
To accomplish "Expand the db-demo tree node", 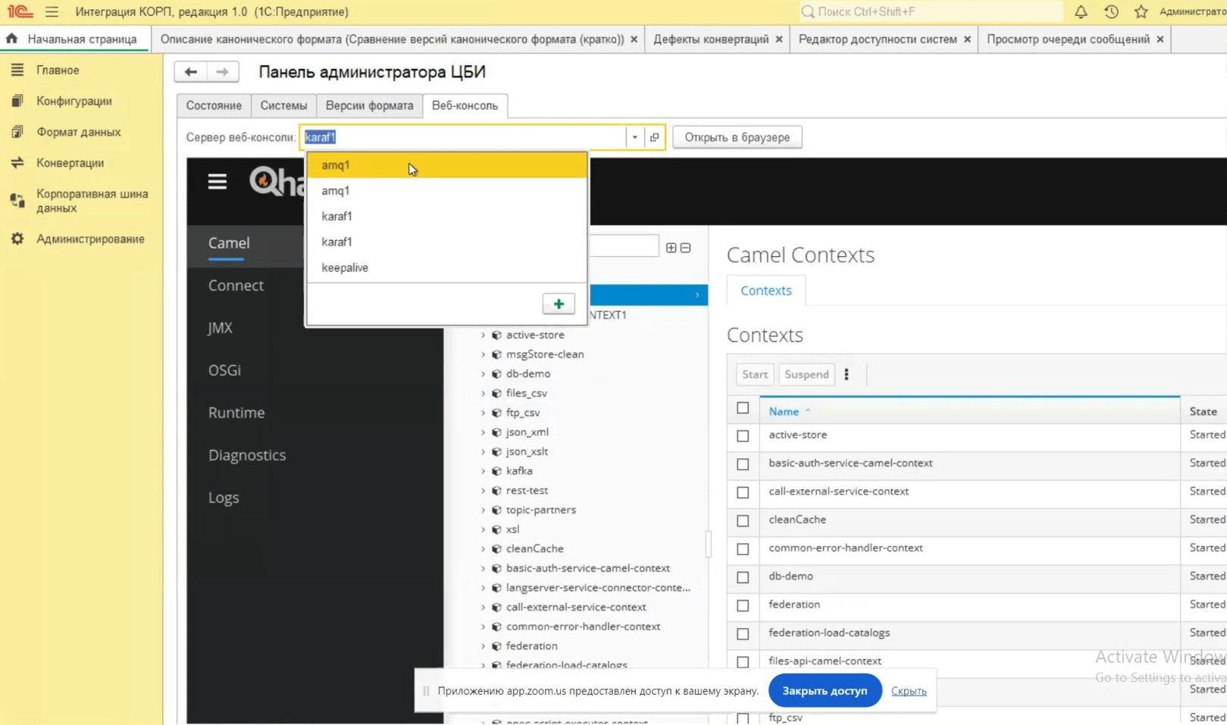I will [x=483, y=373].
